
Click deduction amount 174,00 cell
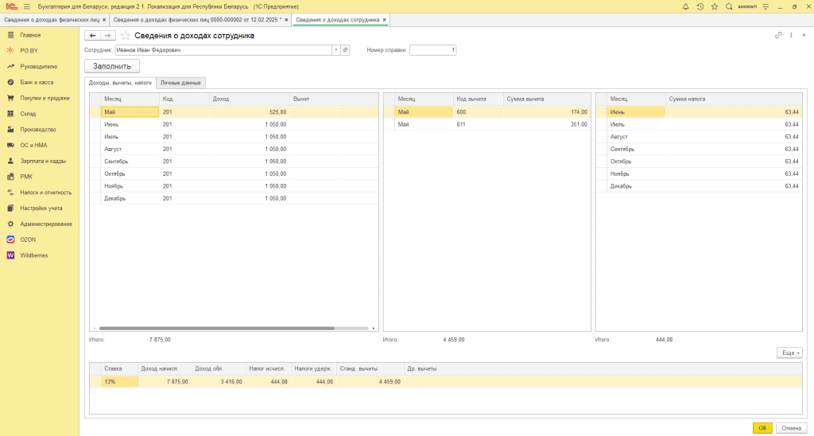tap(547, 111)
